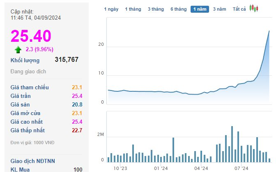Click the "Giao dịch NĐTNN" heading
276x172 pixels.
tap(32, 161)
